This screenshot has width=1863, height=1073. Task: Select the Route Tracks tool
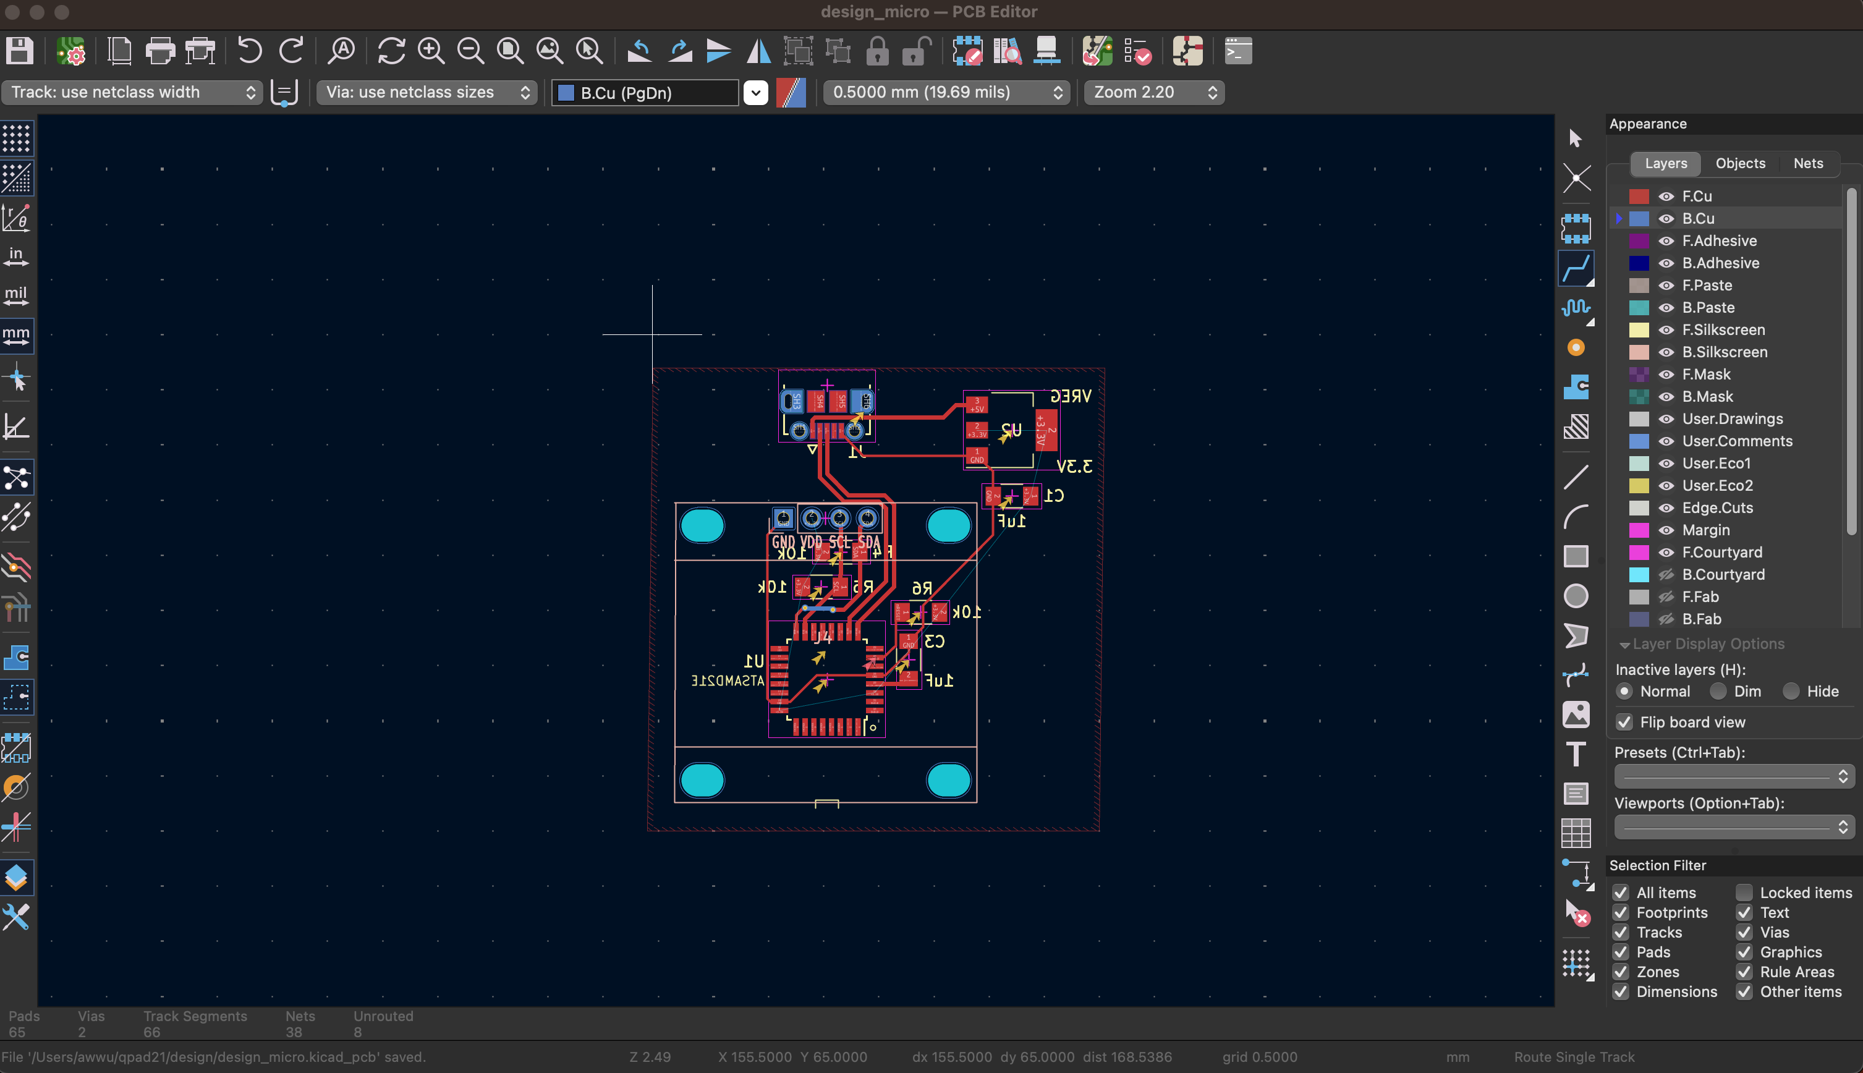1577,268
